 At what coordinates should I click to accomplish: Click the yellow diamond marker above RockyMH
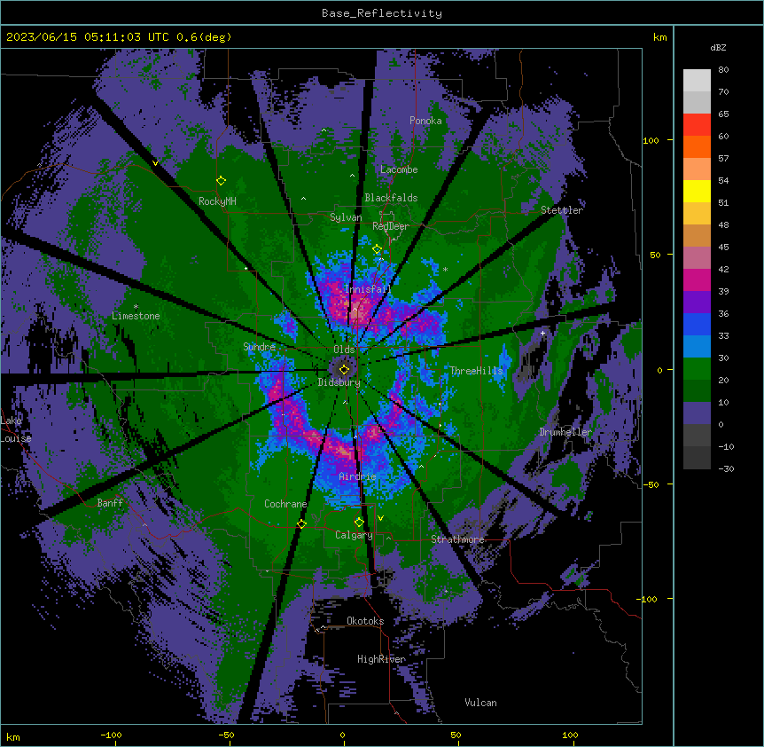coord(221,181)
